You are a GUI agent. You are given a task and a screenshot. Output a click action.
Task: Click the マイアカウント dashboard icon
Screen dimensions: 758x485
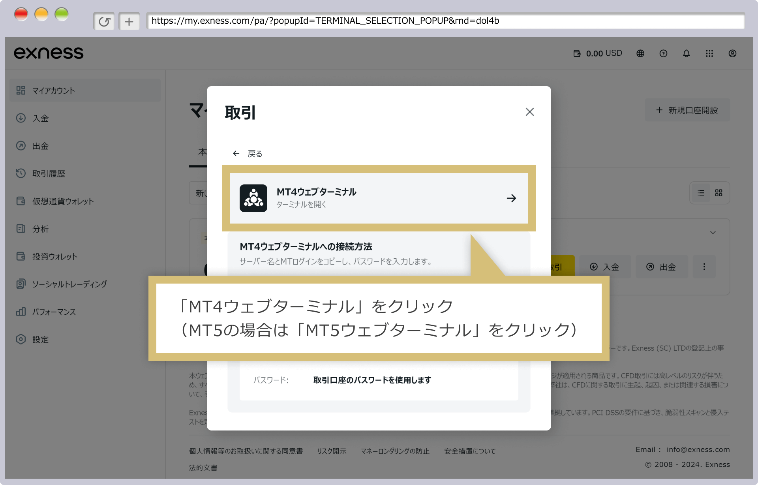coord(21,90)
